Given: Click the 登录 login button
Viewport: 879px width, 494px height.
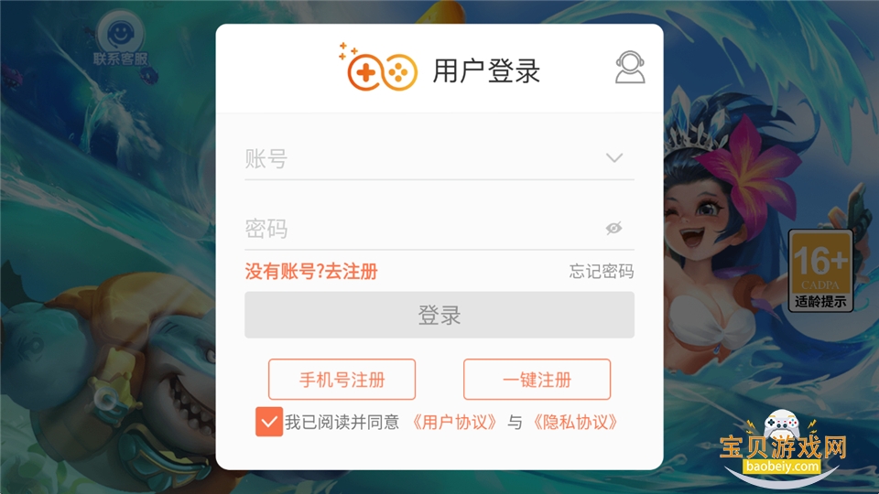Looking at the screenshot, I should (439, 315).
